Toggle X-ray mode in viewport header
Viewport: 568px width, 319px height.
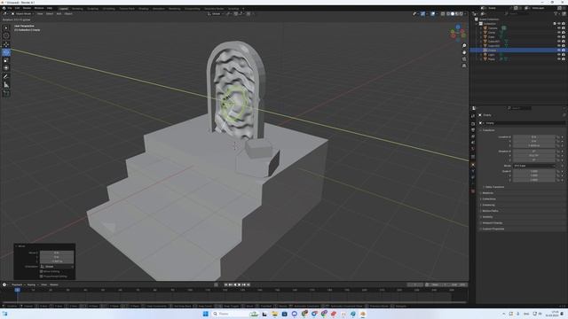click(443, 14)
